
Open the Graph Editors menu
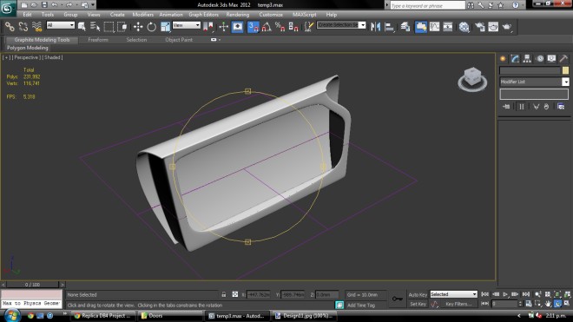[203, 15]
